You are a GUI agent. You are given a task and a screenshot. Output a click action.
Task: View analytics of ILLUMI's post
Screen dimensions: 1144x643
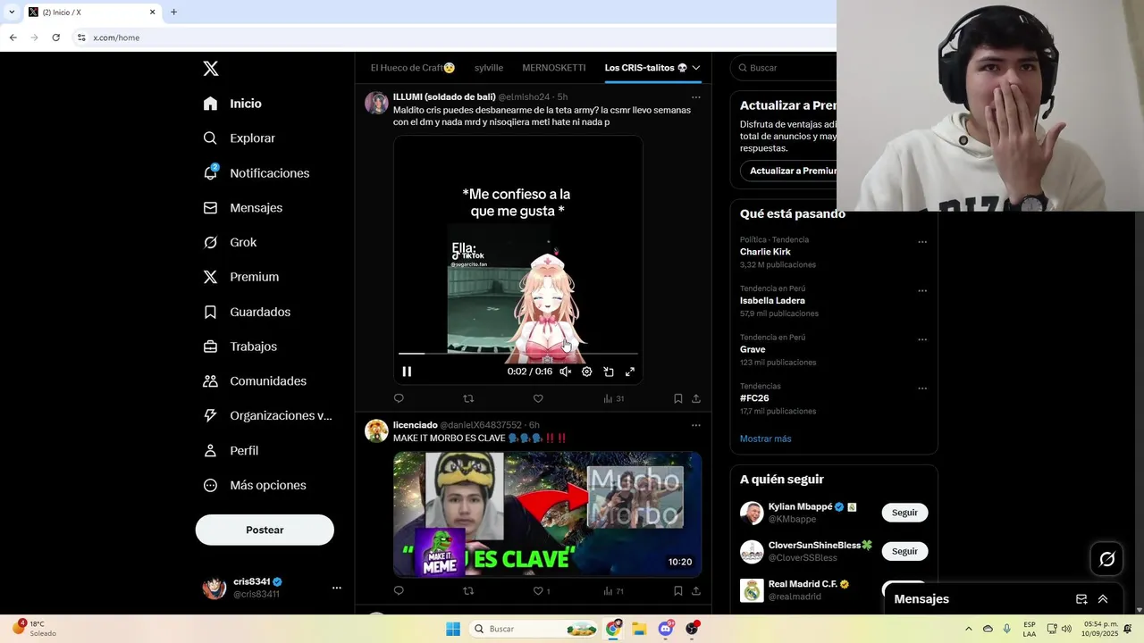[x=613, y=398]
